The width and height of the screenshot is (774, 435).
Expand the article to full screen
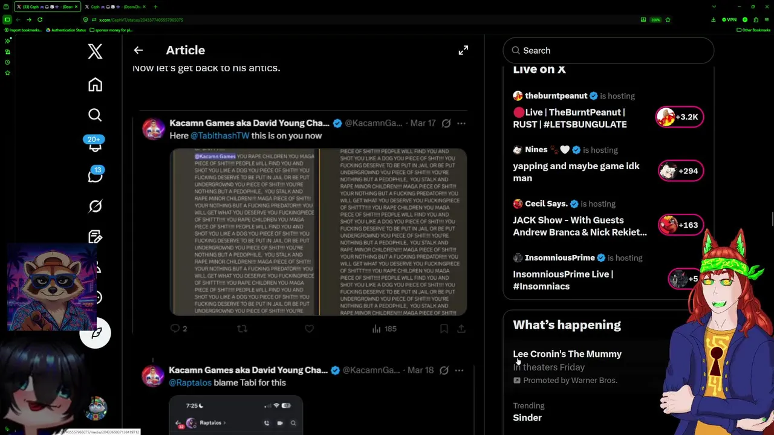(463, 50)
